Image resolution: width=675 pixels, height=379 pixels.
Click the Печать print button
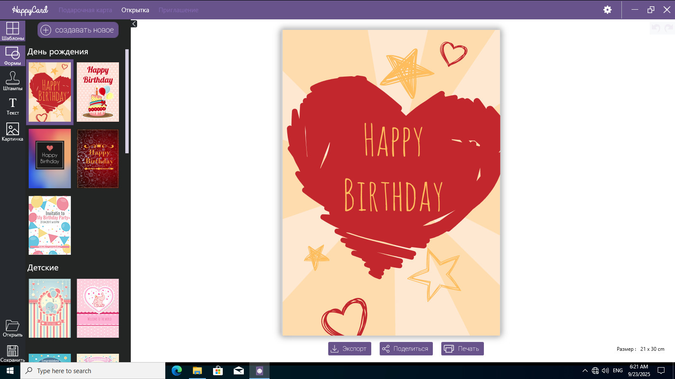(x=462, y=349)
